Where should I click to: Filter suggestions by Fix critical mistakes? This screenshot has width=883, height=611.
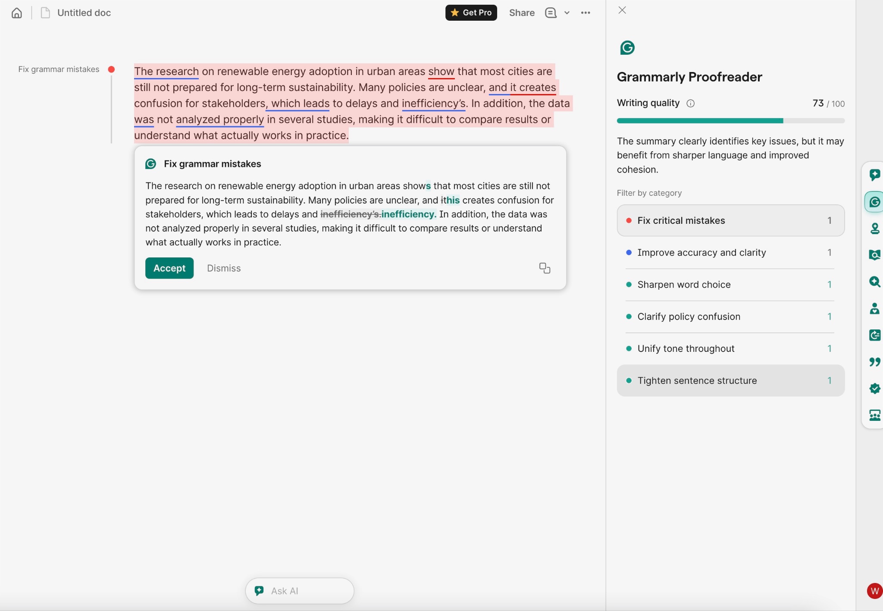coord(730,220)
